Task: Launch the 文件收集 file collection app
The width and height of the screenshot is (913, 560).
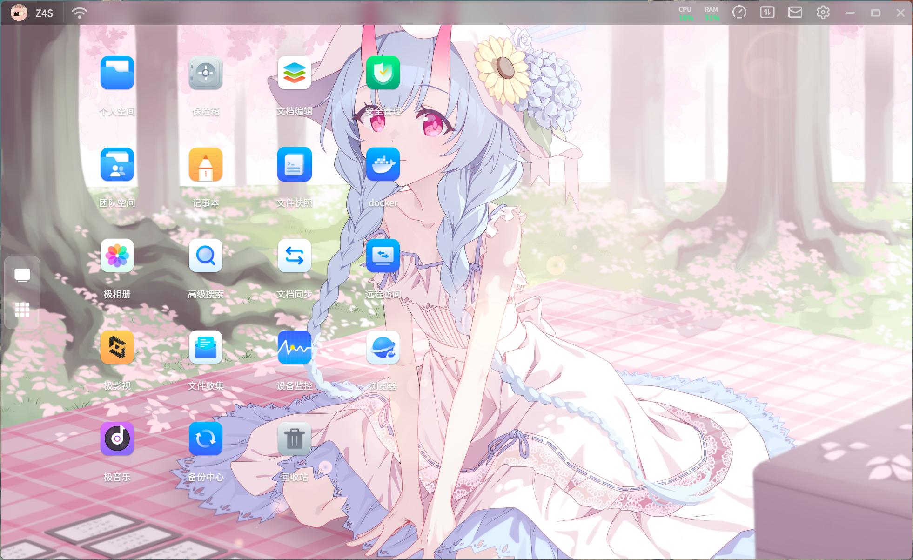Action: pyautogui.click(x=206, y=347)
